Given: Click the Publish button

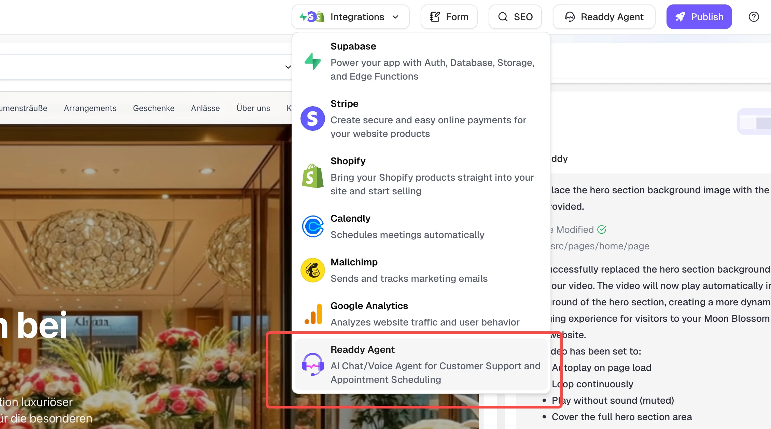Looking at the screenshot, I should [x=699, y=16].
